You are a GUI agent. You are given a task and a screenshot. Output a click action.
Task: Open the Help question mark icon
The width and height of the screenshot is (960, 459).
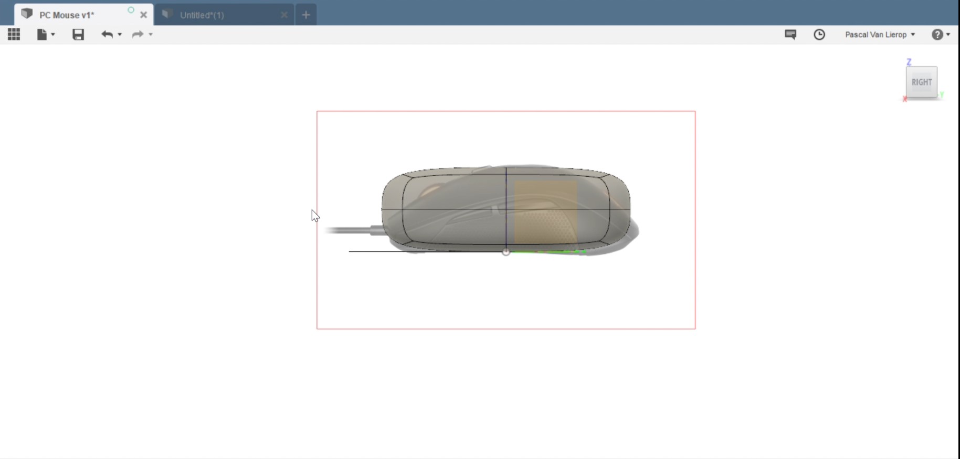pos(937,35)
